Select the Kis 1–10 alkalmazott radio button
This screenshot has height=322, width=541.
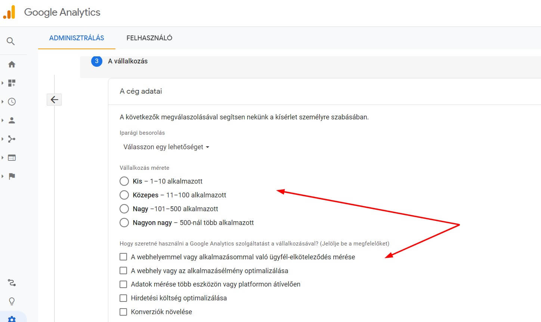click(x=124, y=181)
